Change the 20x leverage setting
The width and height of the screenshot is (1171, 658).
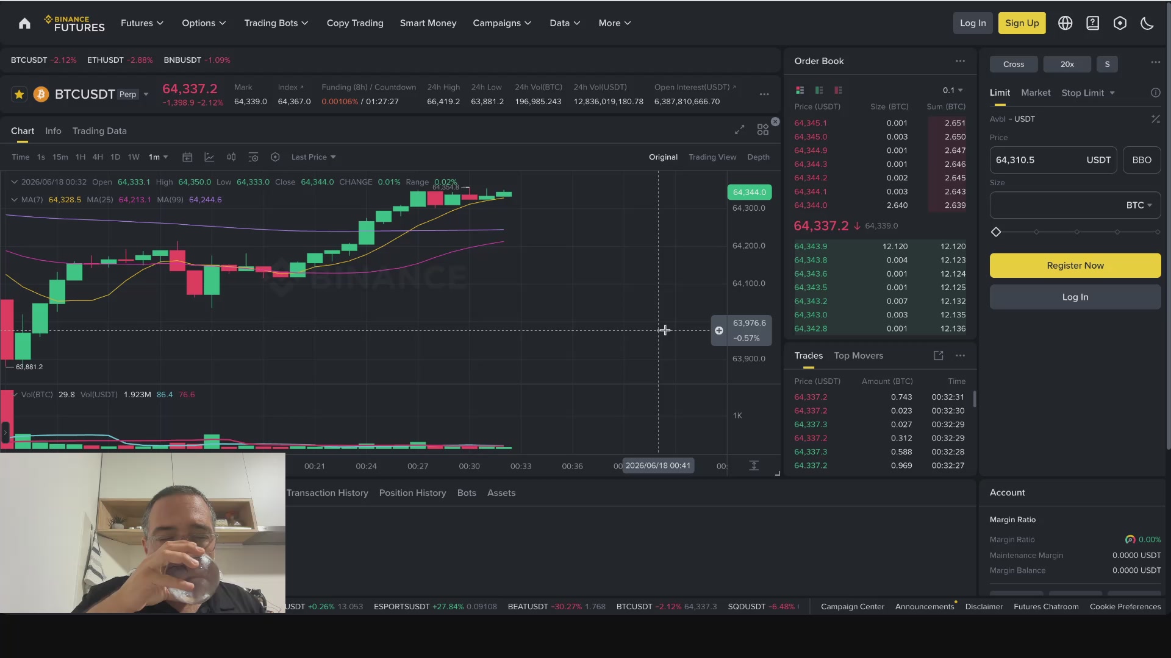(x=1067, y=65)
